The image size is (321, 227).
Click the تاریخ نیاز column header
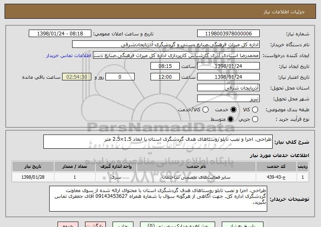point(33,167)
